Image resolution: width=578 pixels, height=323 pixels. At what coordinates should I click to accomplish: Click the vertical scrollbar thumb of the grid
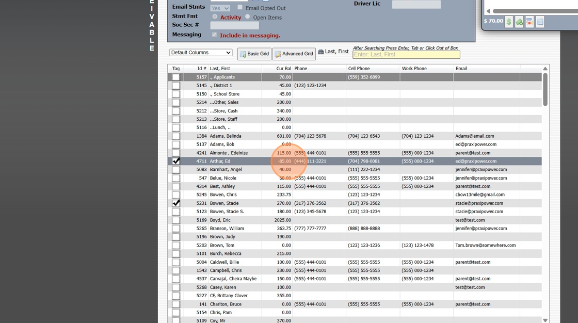[x=545, y=90]
